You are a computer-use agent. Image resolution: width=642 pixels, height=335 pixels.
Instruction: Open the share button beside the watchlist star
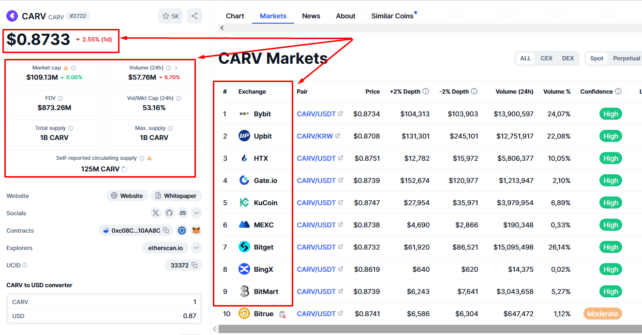click(194, 16)
